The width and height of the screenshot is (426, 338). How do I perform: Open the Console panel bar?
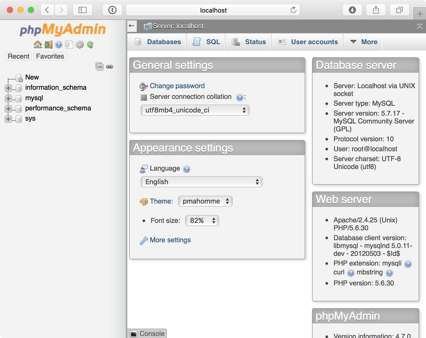pyautogui.click(x=147, y=334)
